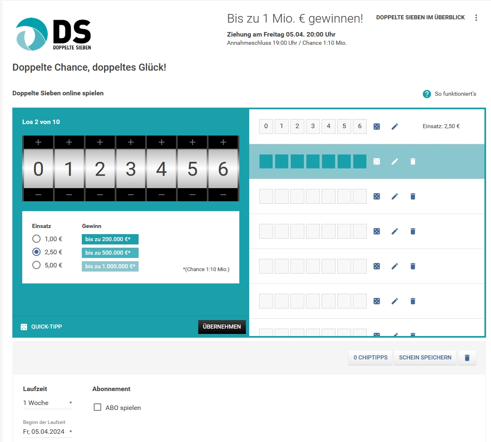Increase the third digit showing 2
Viewport: 491px width, 442px height.
point(100,142)
